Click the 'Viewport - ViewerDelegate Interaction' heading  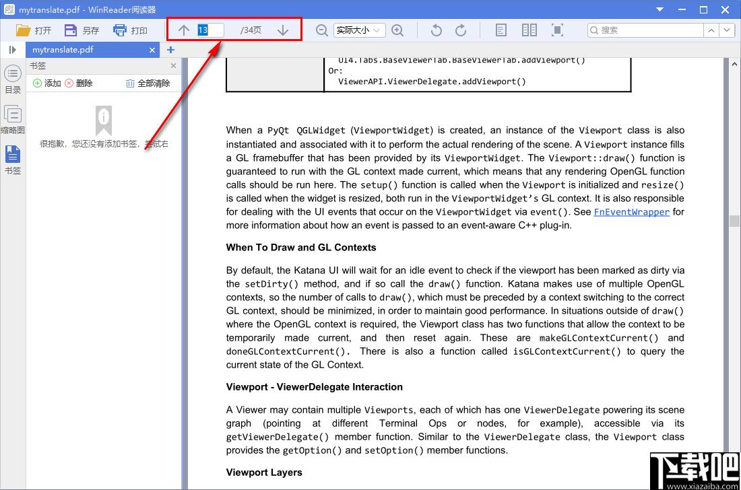(315, 387)
